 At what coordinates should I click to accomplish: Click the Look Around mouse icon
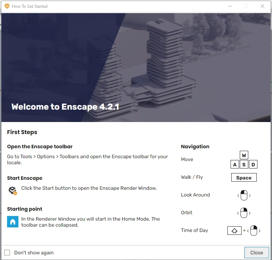pos(244,195)
